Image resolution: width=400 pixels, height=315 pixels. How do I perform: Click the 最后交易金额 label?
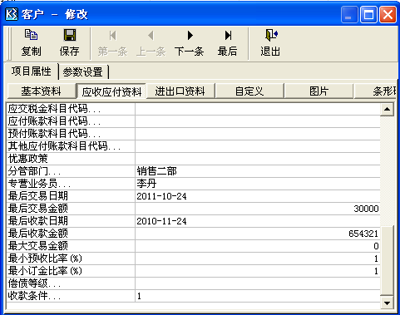pyautogui.click(x=38, y=209)
